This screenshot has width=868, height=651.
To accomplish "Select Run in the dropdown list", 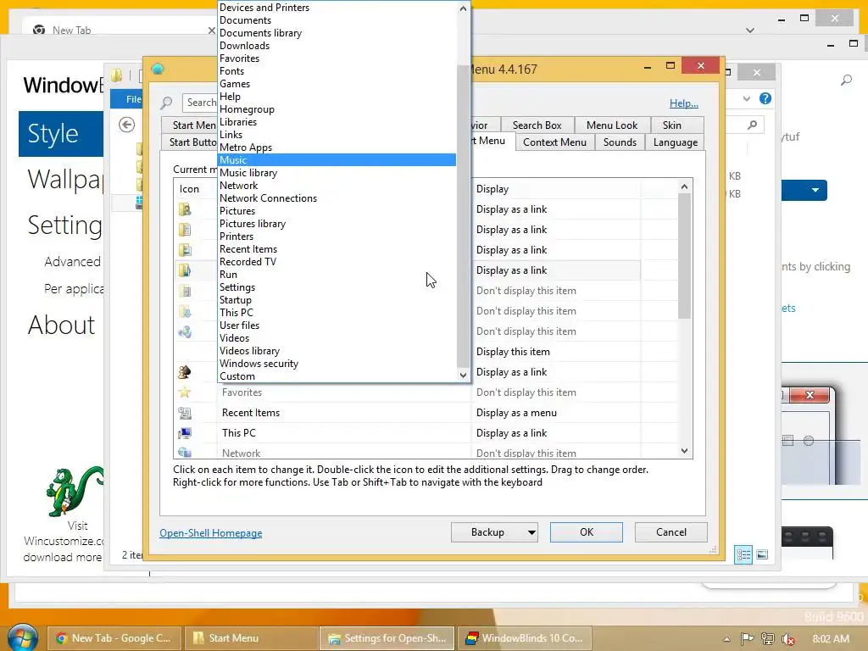I will point(337,275).
